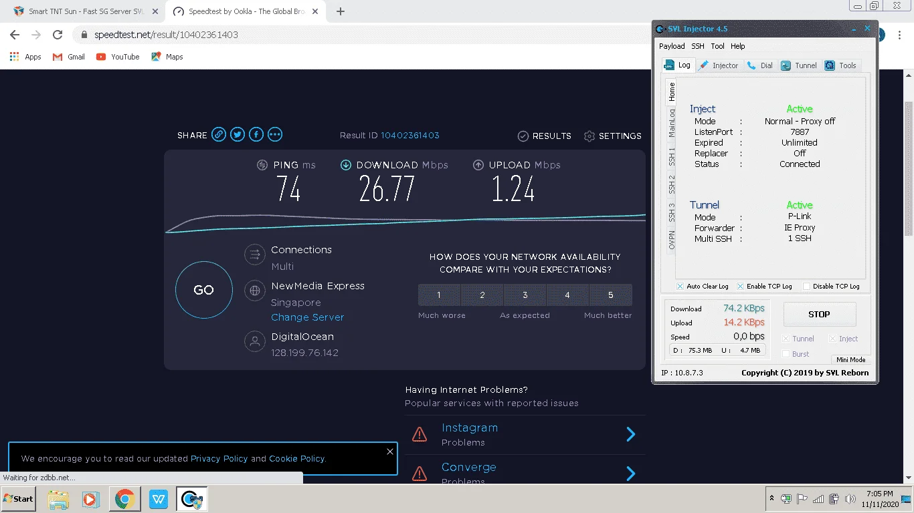The height and width of the screenshot is (513, 914).
Task: Open the SSH menu in SVL Injector
Action: click(698, 46)
